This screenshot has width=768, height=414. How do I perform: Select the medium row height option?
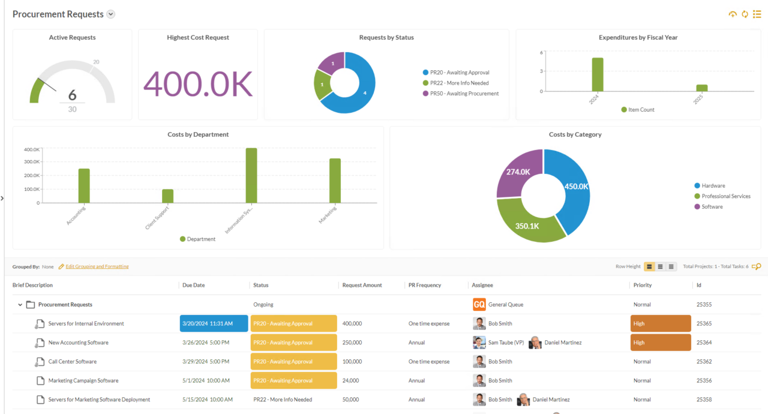click(x=661, y=266)
